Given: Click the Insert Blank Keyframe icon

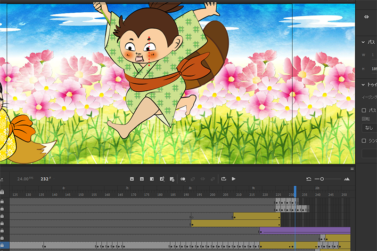Looking at the screenshot, I should 141,179.
